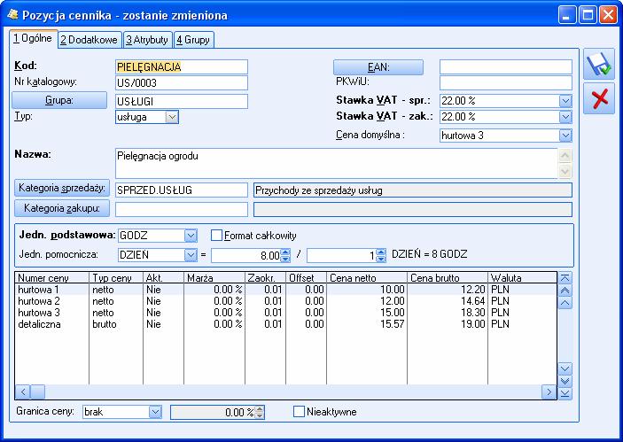Open the Typ dropdown showing usługa
623x442 pixels.
point(172,117)
